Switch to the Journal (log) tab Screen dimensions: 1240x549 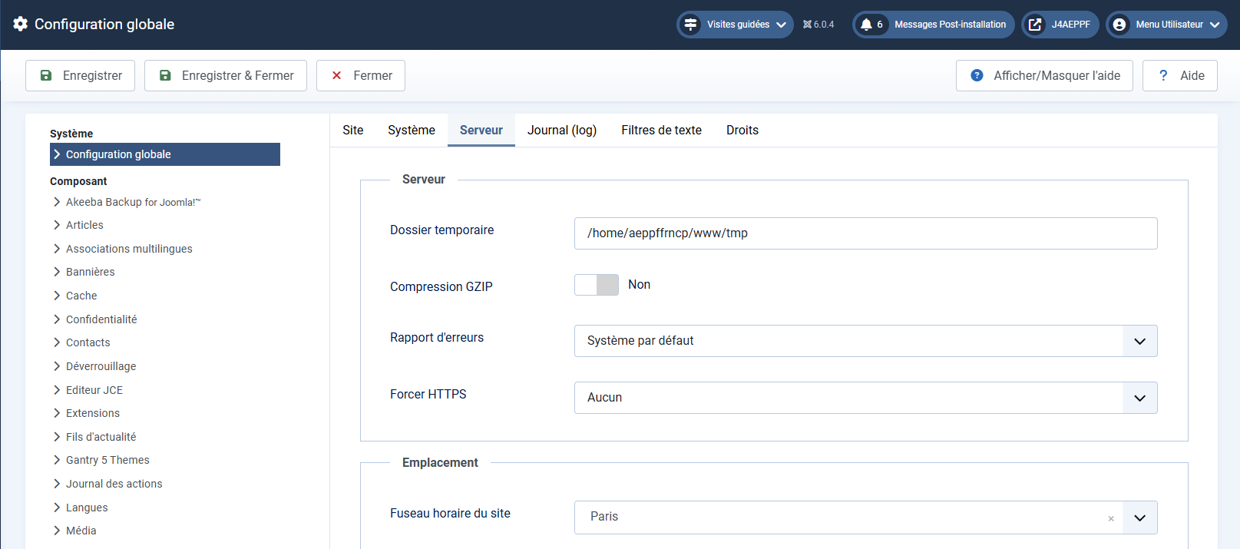561,131
